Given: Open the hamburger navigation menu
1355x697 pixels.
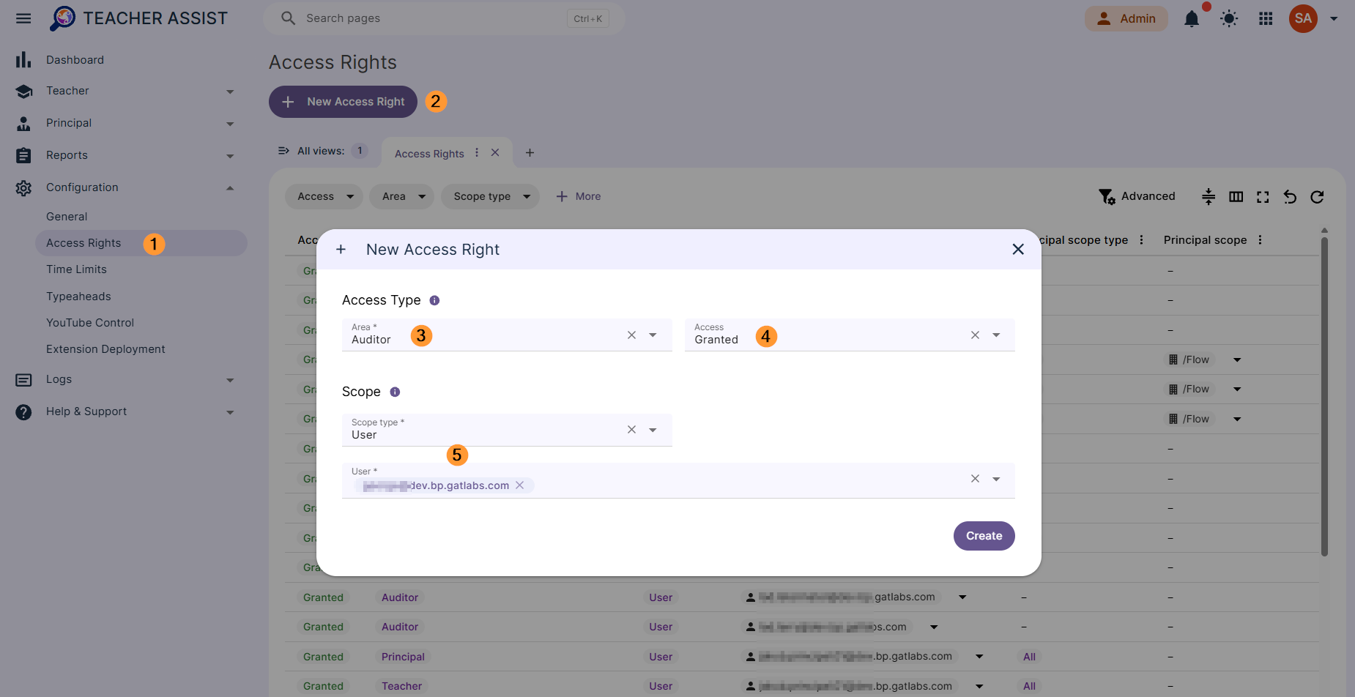Looking at the screenshot, I should coord(23,18).
